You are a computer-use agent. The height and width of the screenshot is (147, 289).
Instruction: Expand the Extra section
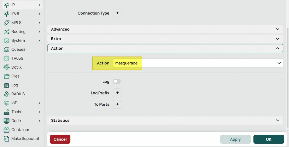click(165, 39)
